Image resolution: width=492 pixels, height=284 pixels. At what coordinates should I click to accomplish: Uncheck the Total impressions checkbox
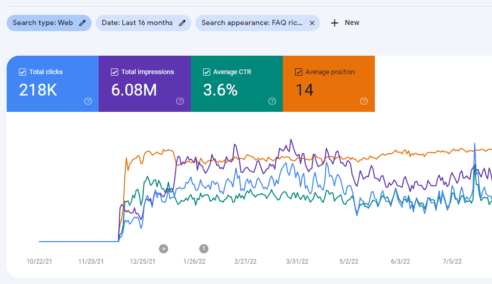point(115,72)
